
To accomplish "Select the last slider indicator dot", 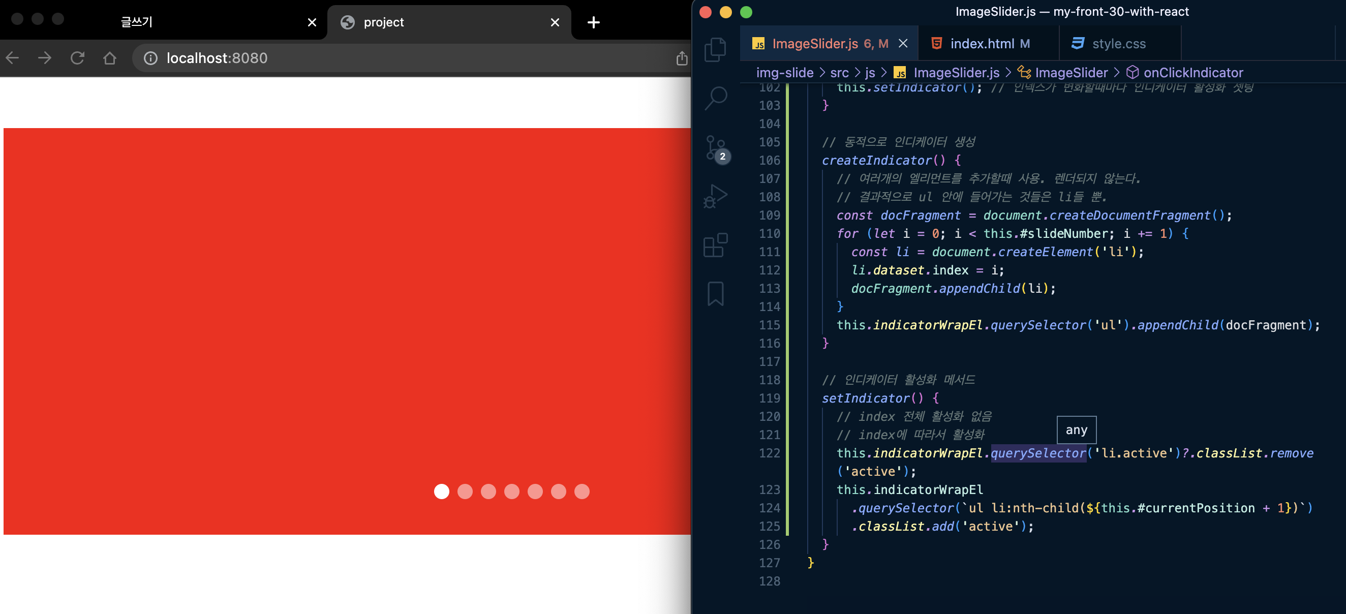I will (582, 491).
